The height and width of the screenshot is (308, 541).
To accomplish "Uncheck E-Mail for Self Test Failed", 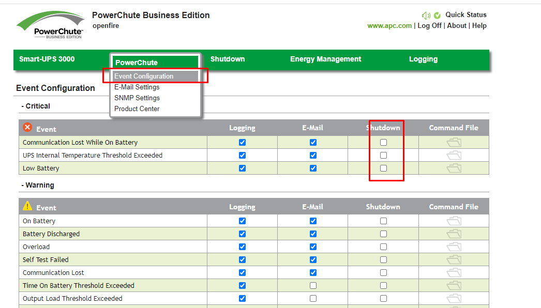I will (x=313, y=260).
